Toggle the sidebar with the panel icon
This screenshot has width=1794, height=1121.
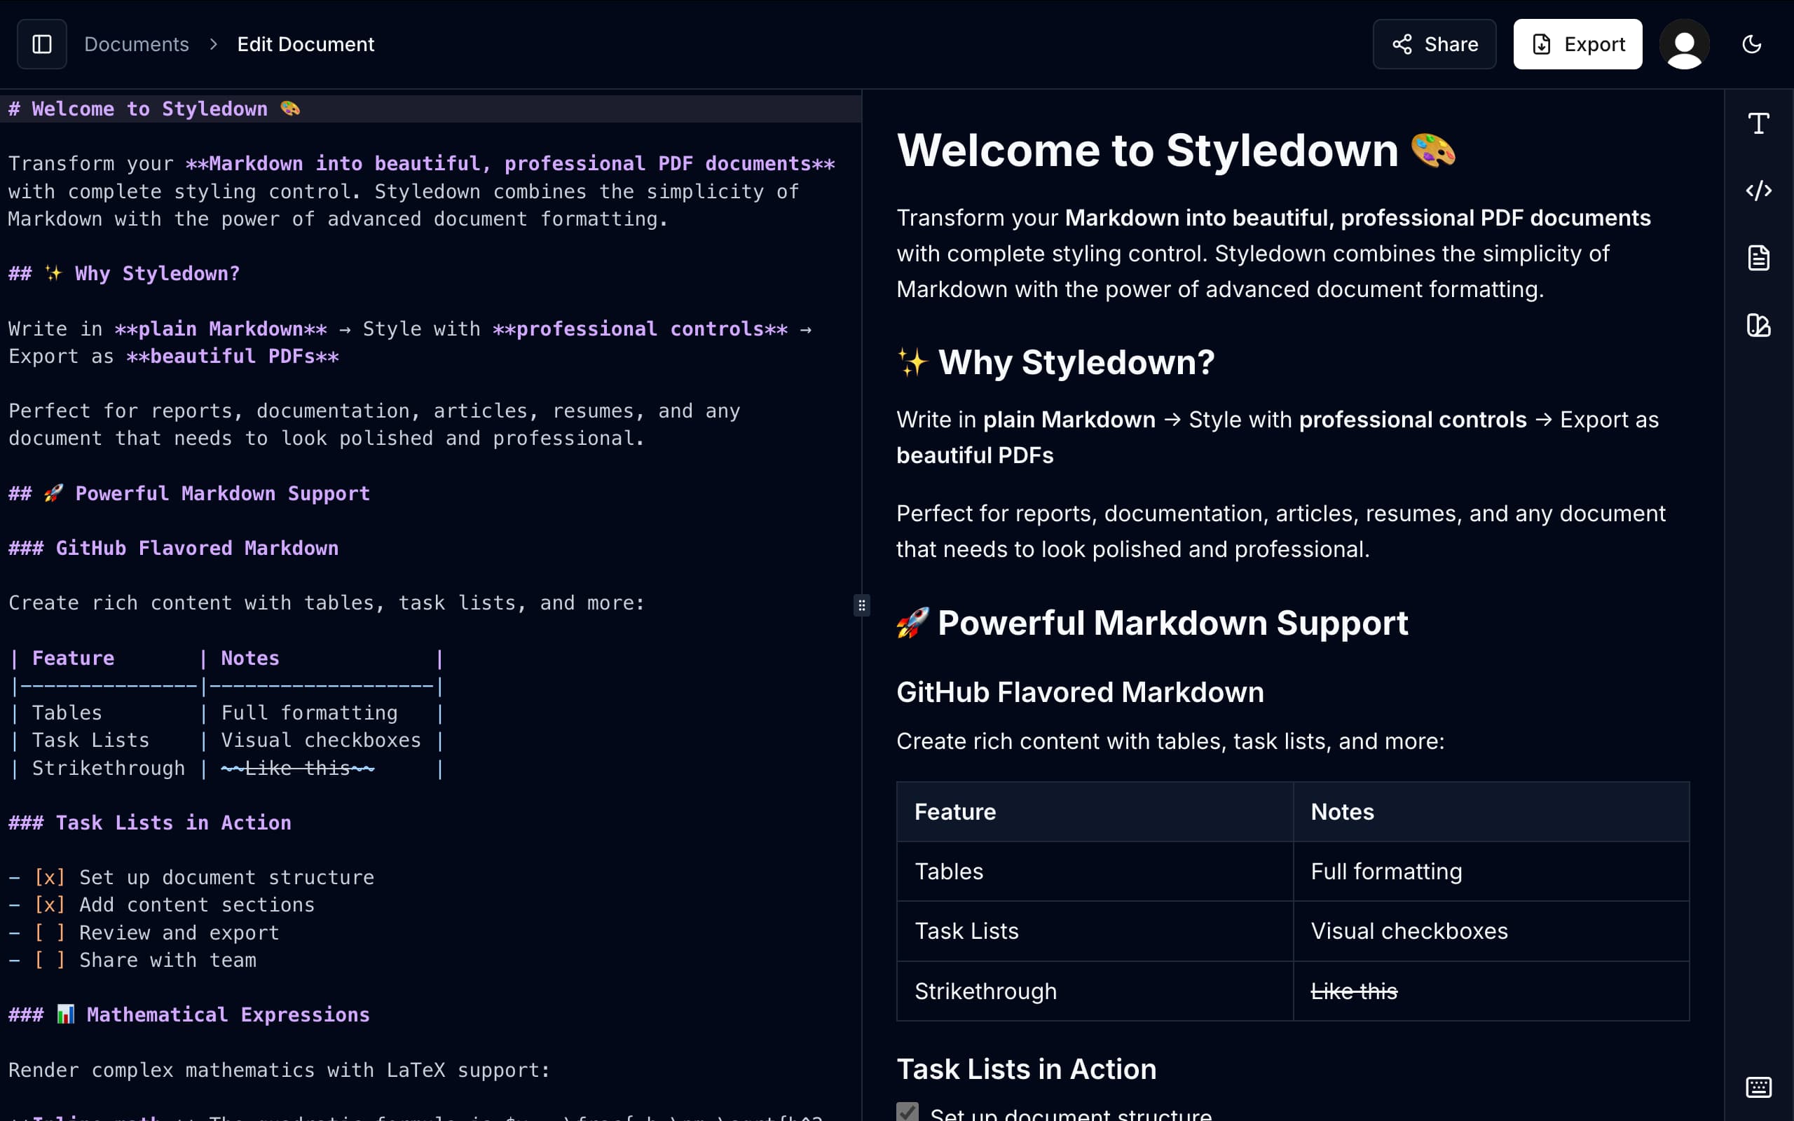coord(41,43)
